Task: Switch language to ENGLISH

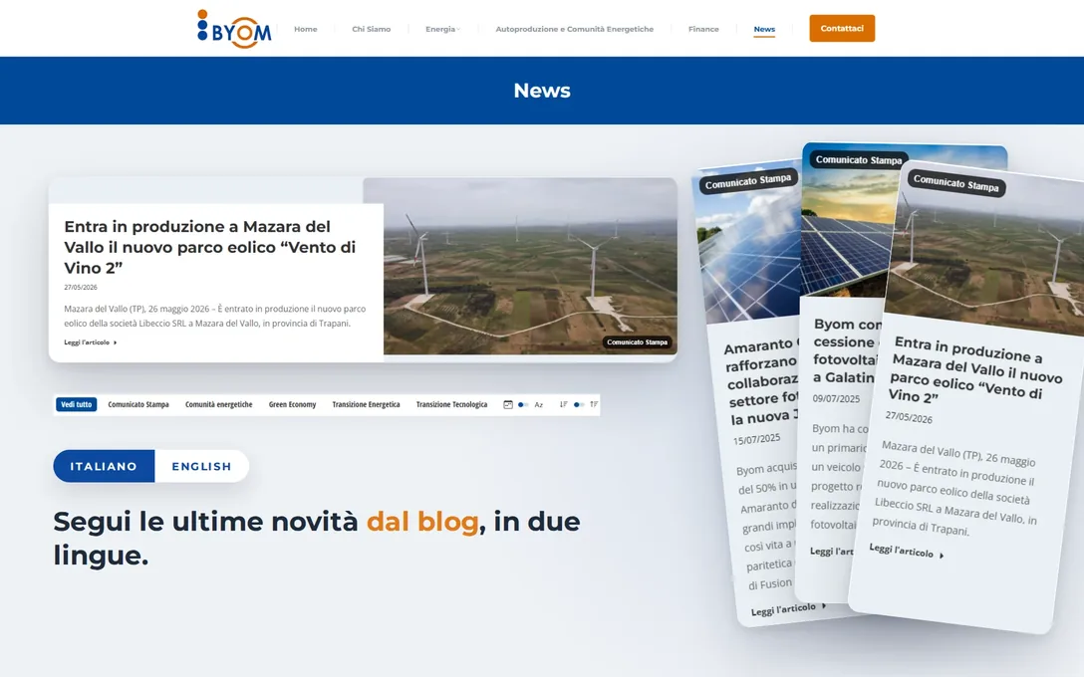Action: [x=201, y=466]
